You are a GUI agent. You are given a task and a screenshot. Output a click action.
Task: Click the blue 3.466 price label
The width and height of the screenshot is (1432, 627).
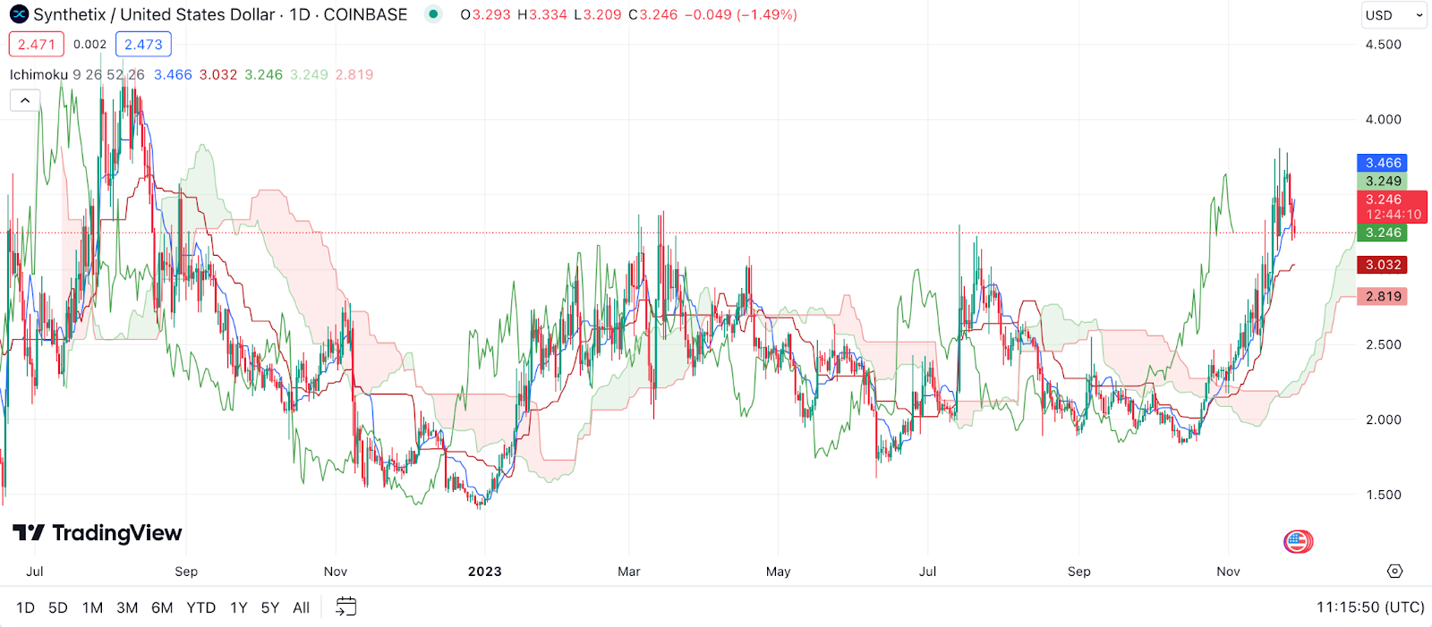tap(1383, 163)
